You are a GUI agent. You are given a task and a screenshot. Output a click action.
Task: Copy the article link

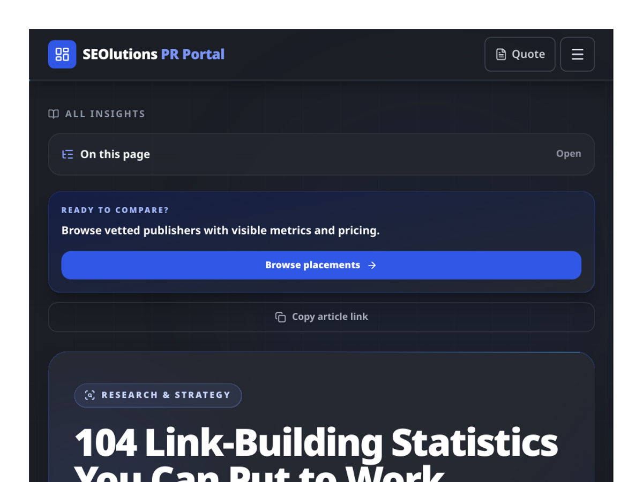click(321, 317)
